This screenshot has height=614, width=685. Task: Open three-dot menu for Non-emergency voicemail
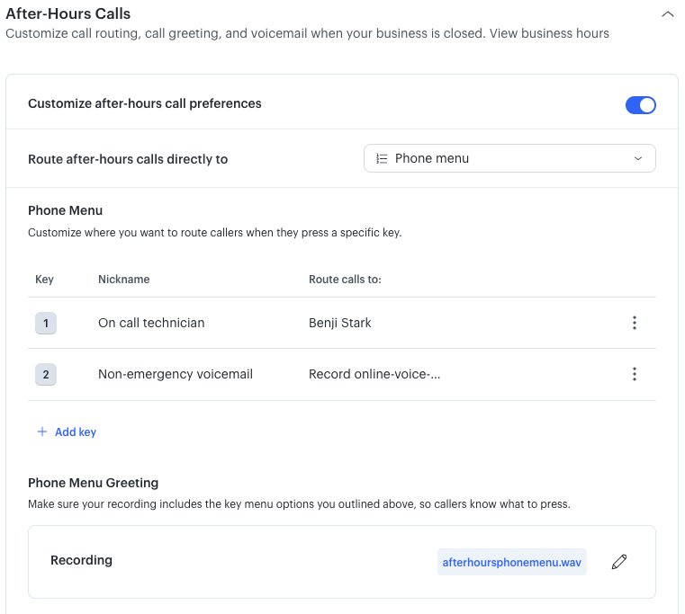[x=635, y=374]
